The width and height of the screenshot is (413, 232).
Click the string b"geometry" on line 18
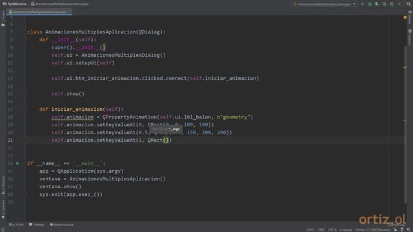pos(233,117)
